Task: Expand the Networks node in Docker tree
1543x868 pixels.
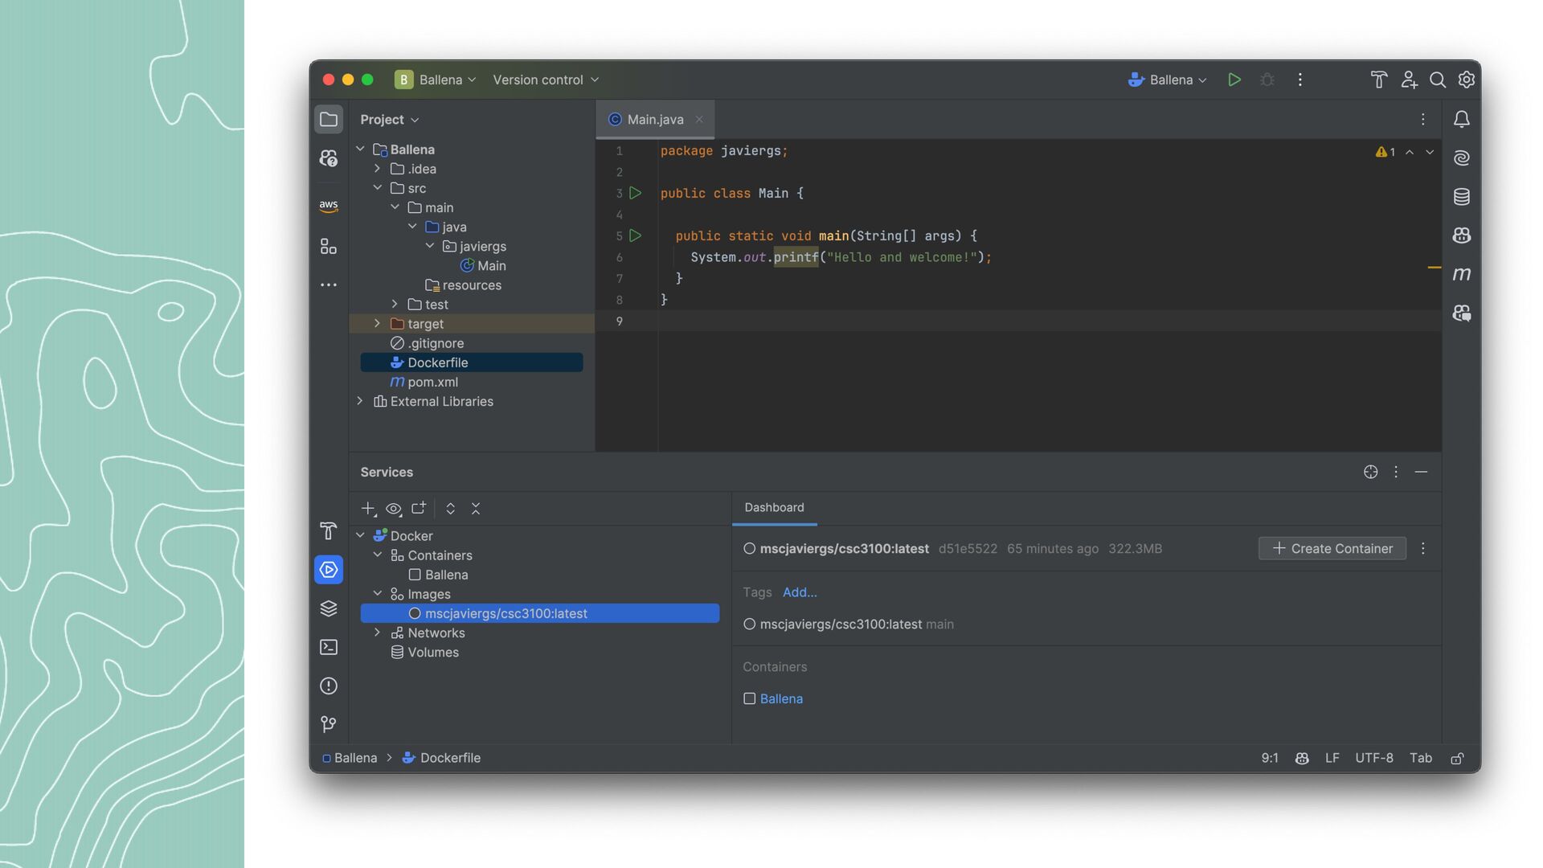Action: coord(377,633)
